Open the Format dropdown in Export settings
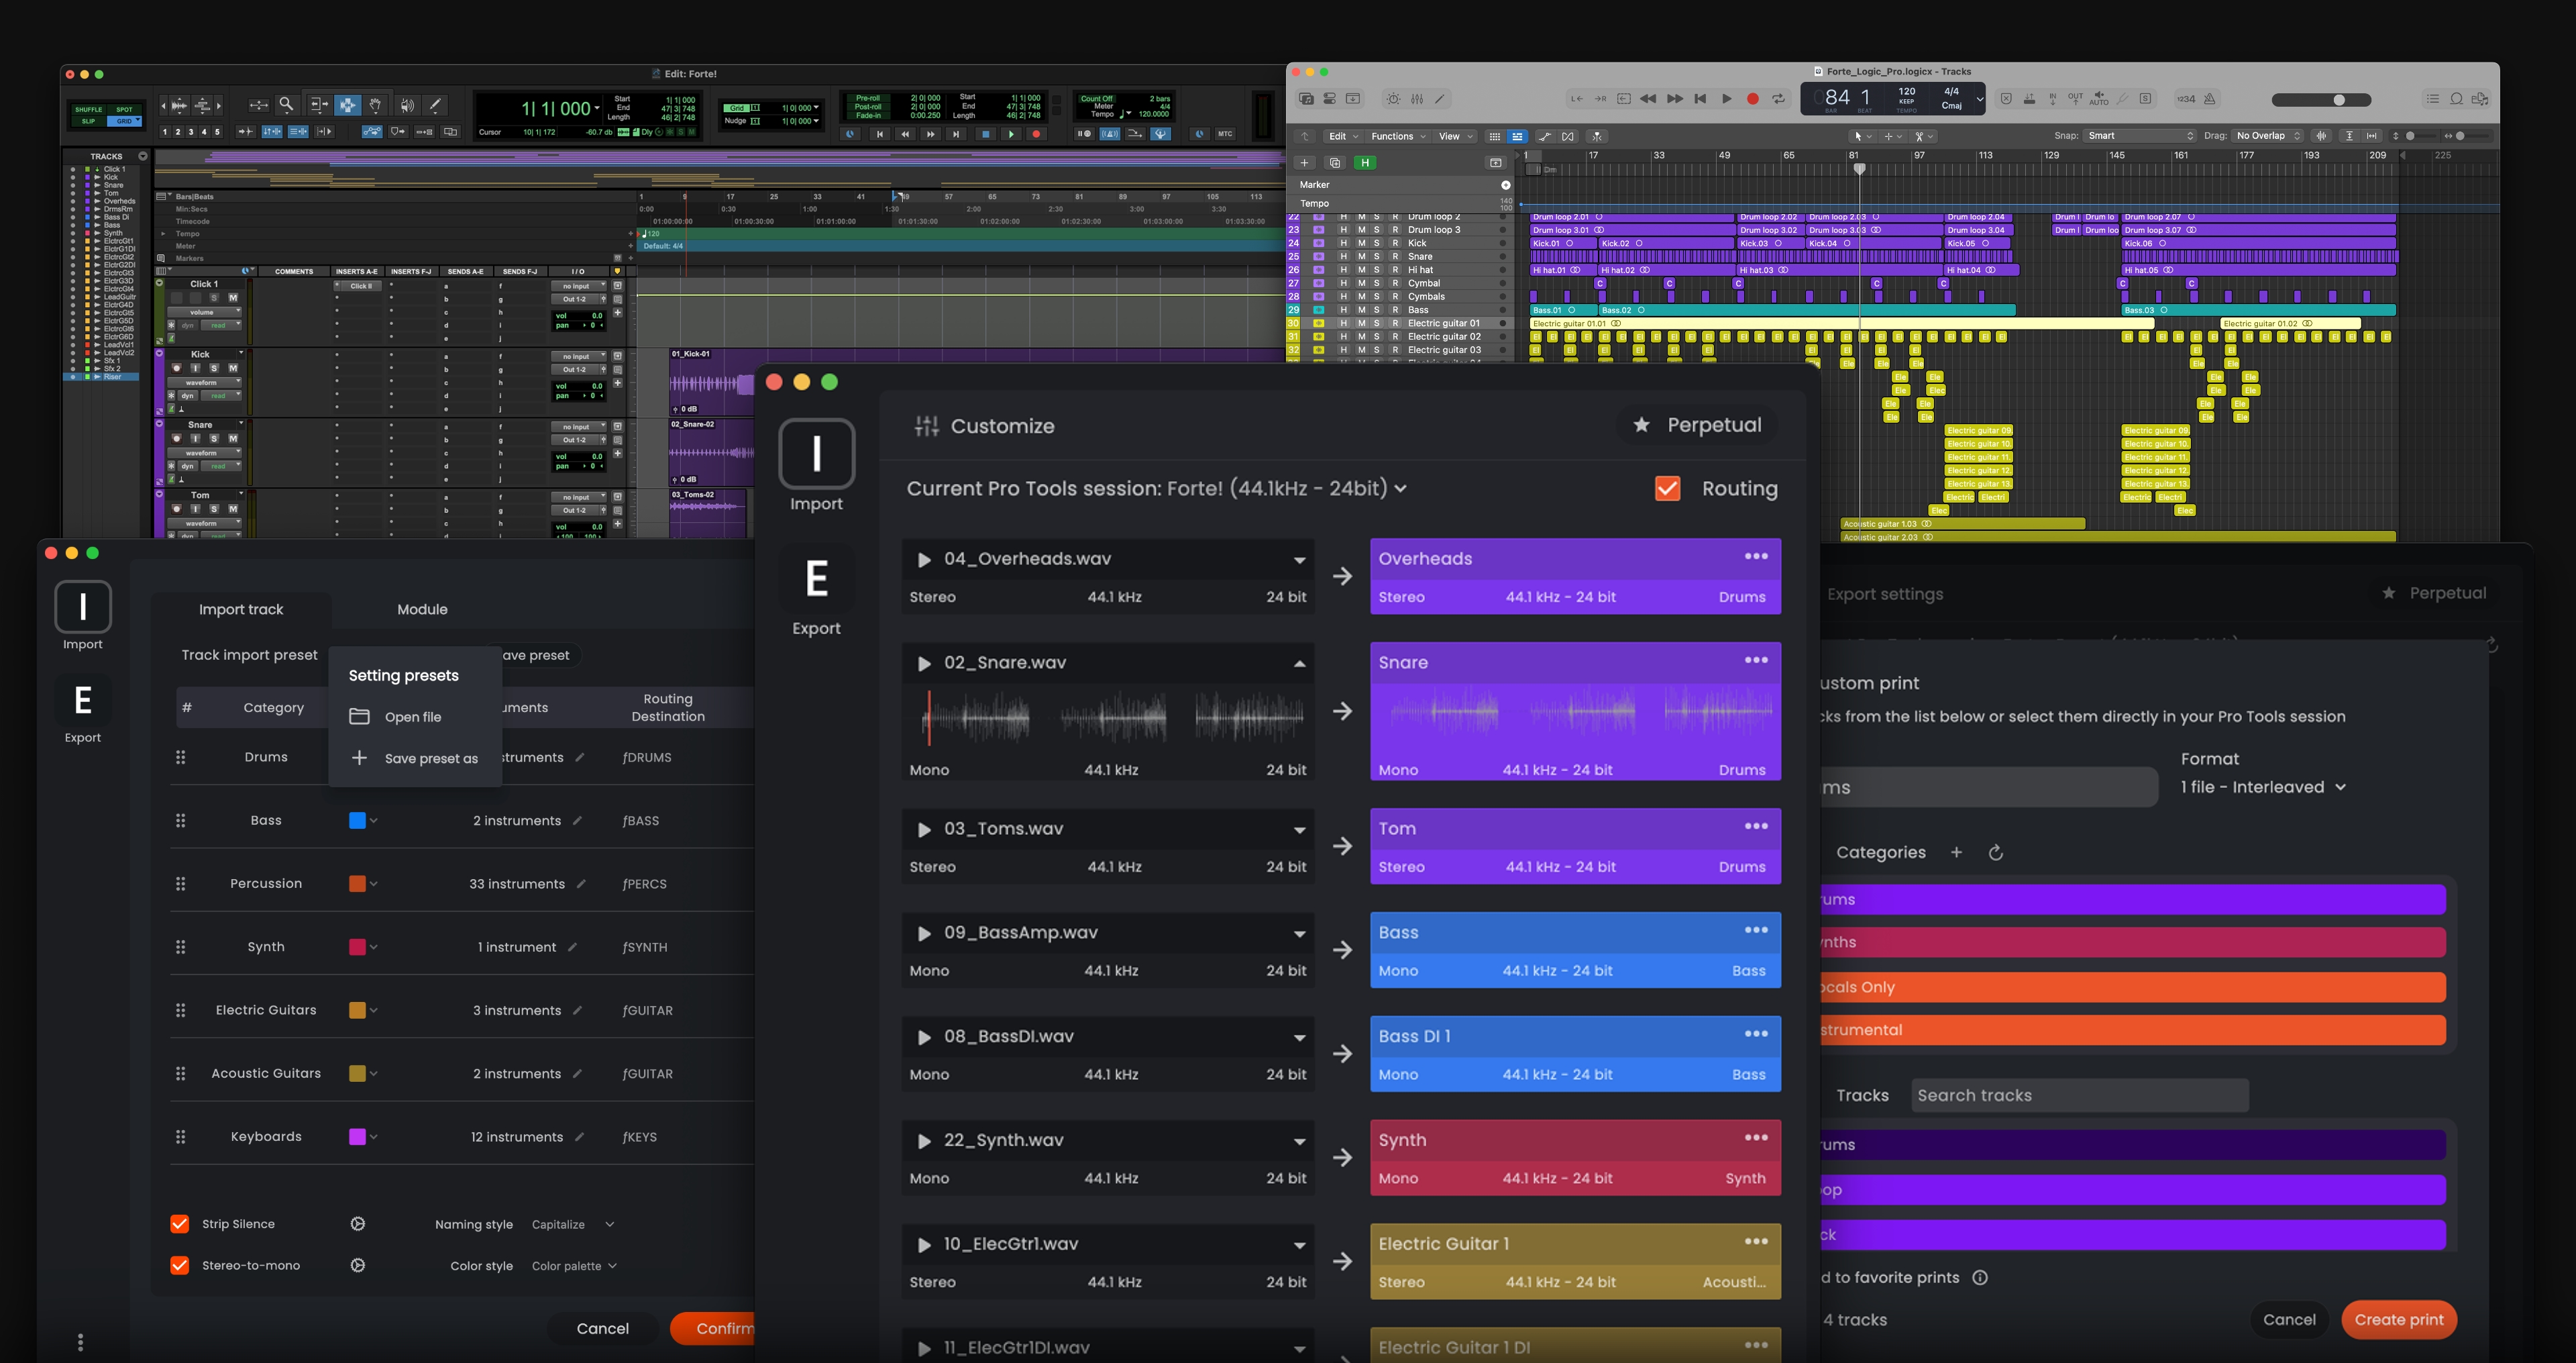2576x1363 pixels. click(x=2263, y=787)
